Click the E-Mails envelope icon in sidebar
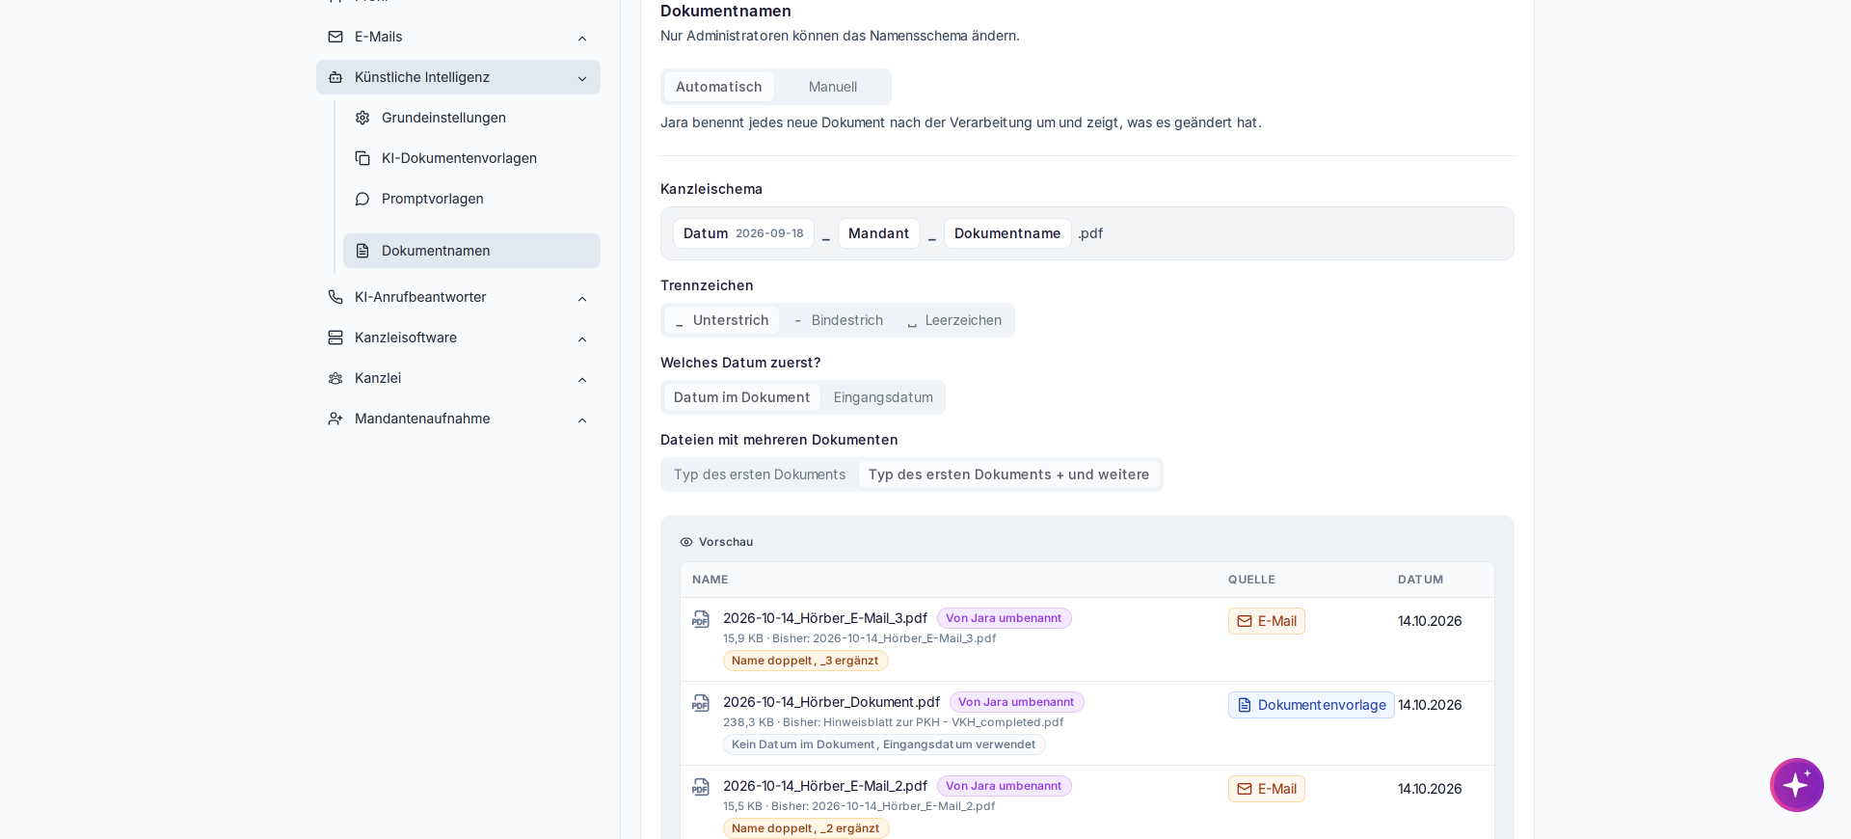The height and width of the screenshot is (839, 1851). pos(335,37)
